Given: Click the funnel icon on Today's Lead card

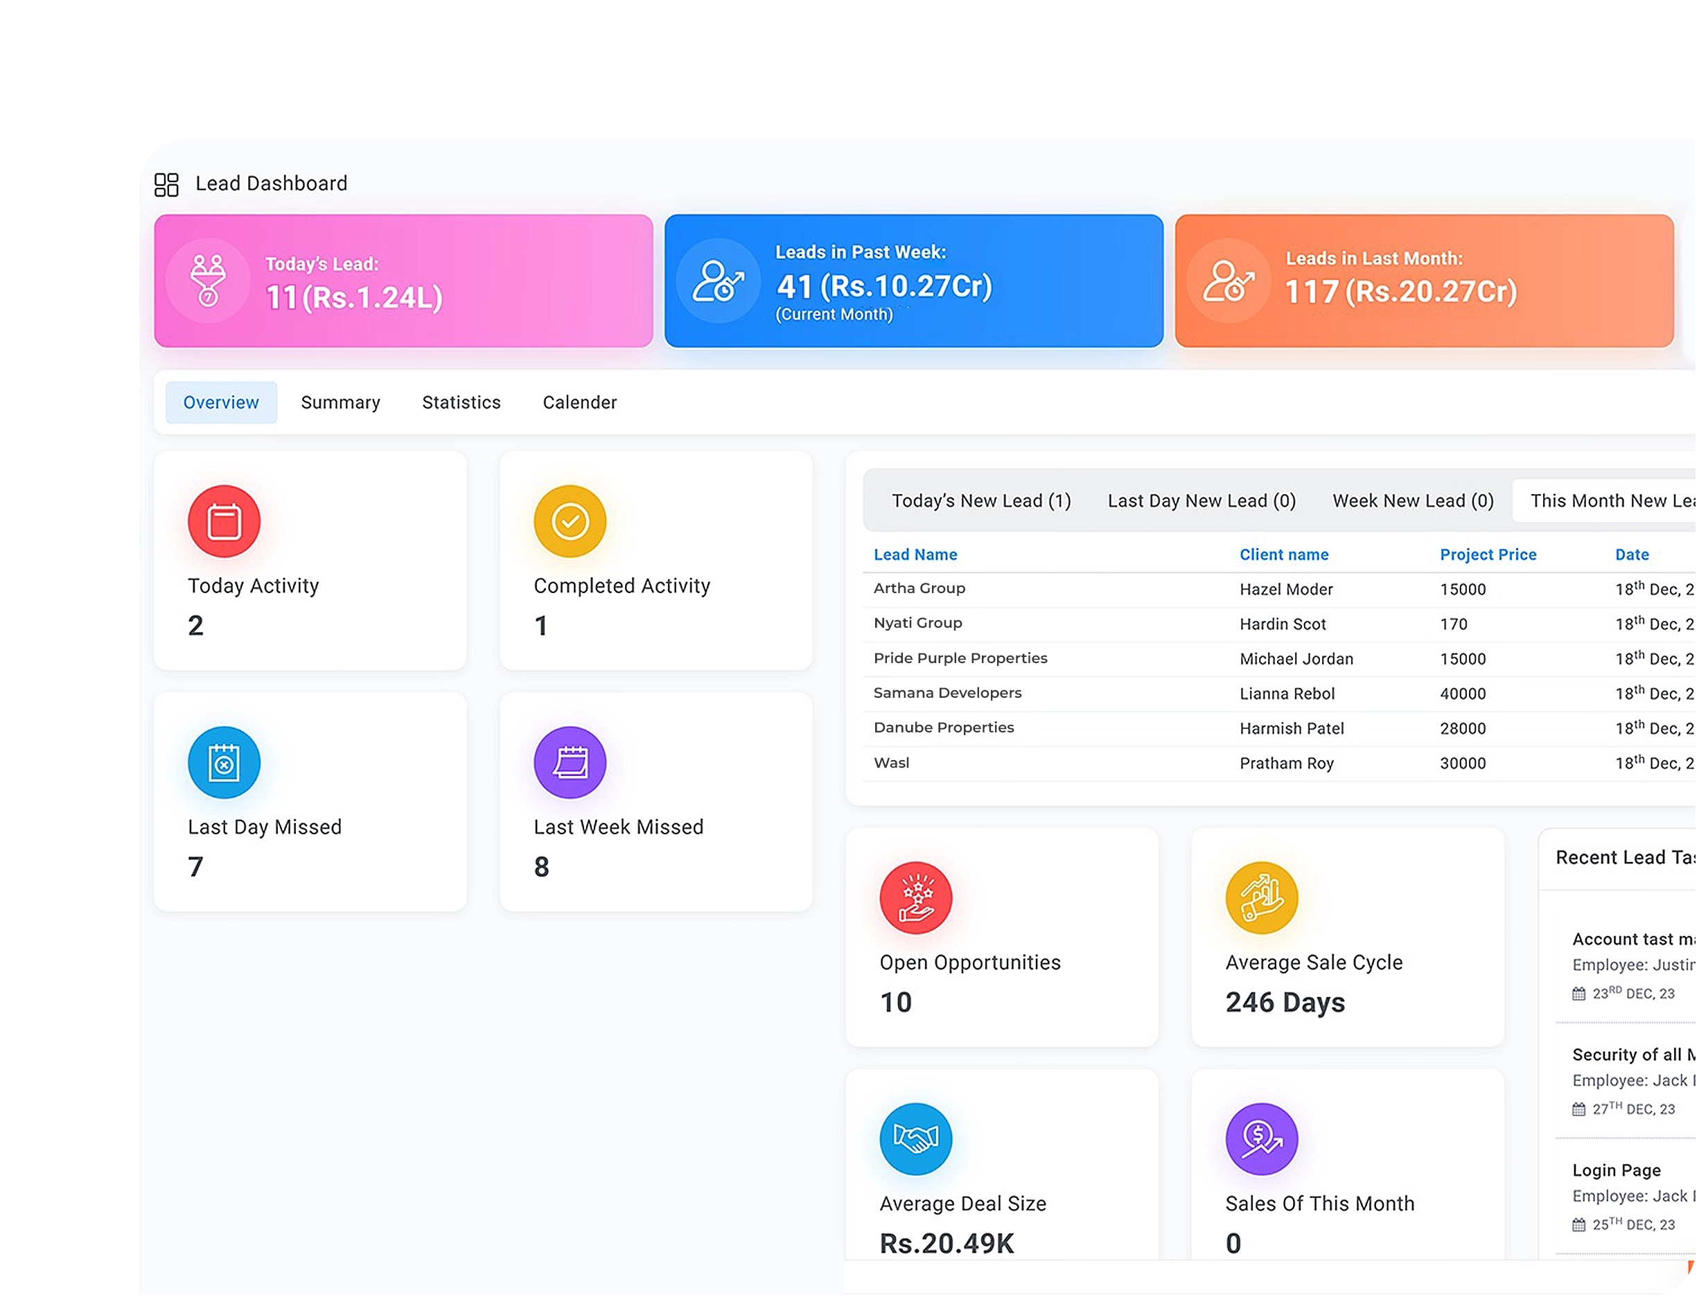Looking at the screenshot, I should click(208, 281).
